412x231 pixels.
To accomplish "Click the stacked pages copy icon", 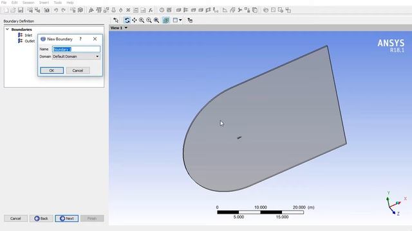I will pos(255,10).
